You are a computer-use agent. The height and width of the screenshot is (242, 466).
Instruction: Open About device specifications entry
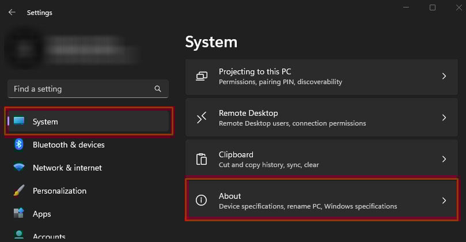[308, 201]
